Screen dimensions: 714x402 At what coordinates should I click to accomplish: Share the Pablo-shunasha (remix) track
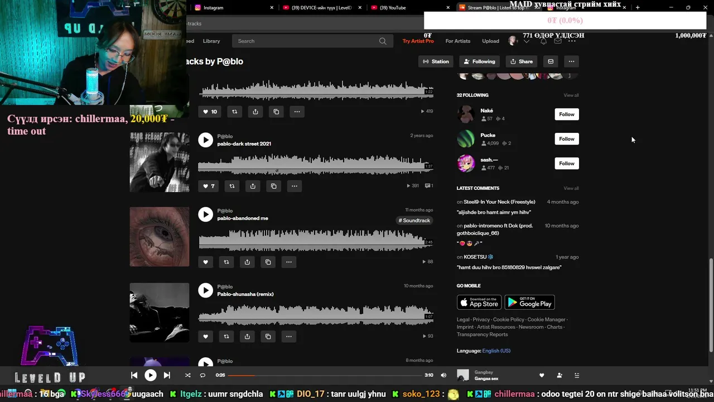[x=247, y=336]
